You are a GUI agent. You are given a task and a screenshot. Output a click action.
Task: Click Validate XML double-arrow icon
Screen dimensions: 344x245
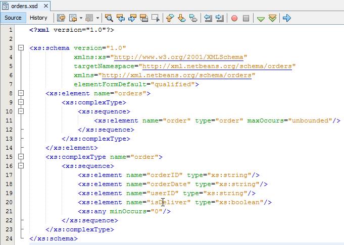(x=272, y=18)
